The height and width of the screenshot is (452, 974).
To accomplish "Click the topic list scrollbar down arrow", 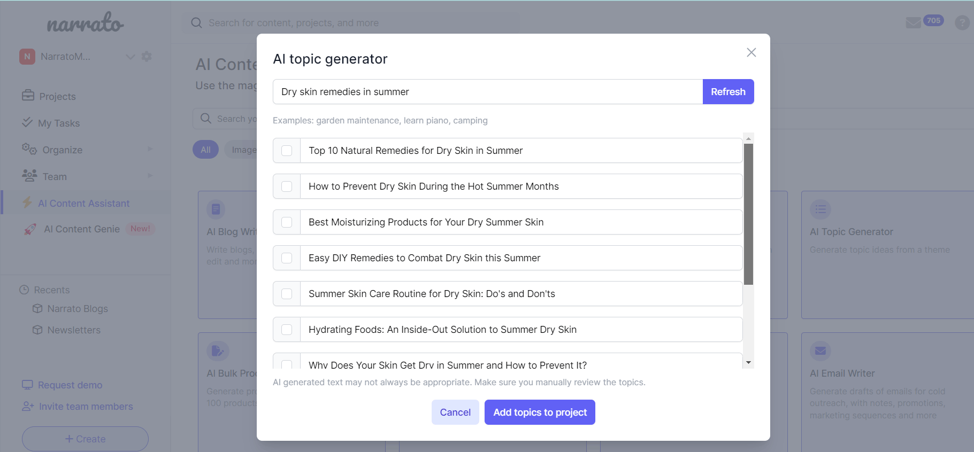I will pyautogui.click(x=748, y=363).
